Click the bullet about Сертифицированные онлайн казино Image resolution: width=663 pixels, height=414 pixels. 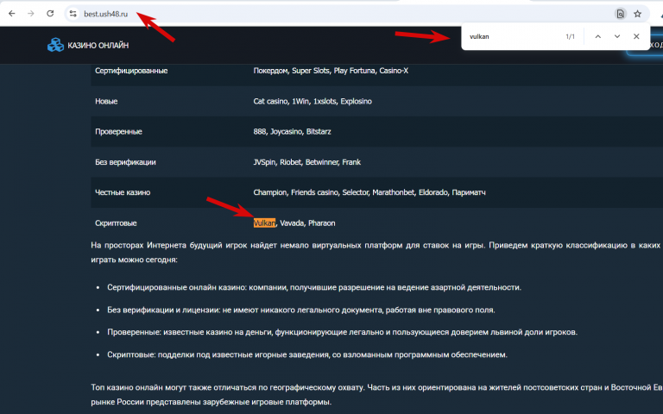click(314, 288)
